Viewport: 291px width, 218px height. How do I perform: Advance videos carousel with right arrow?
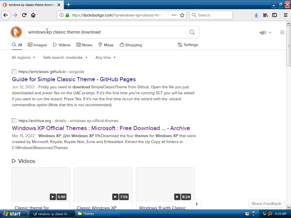pyautogui.click(x=197, y=204)
